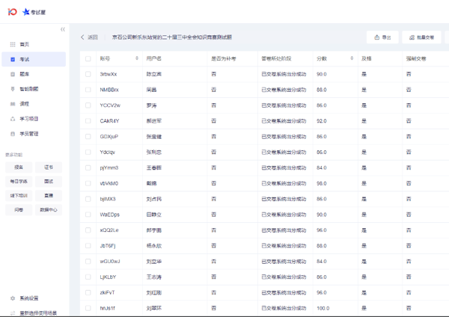Click the 导出 export button

click(382, 37)
